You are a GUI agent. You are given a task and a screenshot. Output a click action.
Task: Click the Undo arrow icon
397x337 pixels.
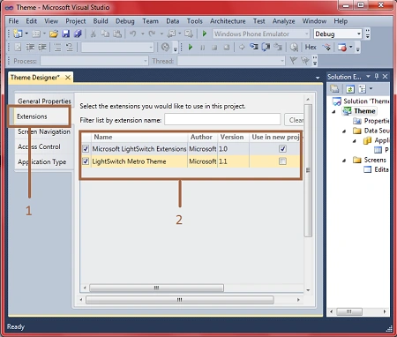[133, 34]
